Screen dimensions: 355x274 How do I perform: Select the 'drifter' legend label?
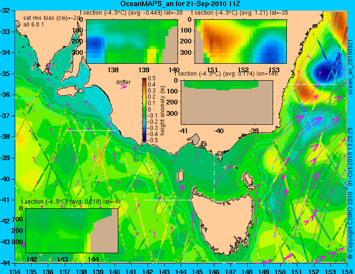click(124, 82)
